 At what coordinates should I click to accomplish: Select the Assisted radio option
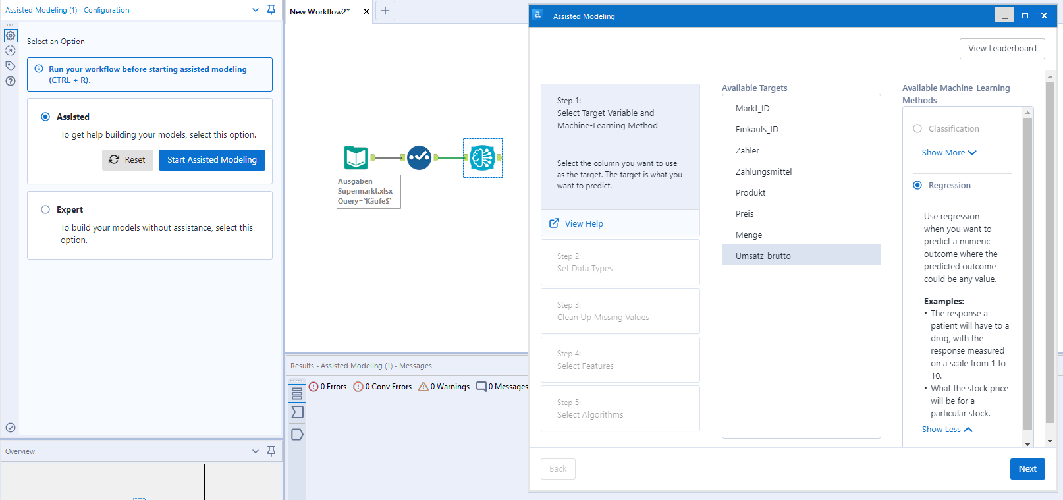[45, 117]
